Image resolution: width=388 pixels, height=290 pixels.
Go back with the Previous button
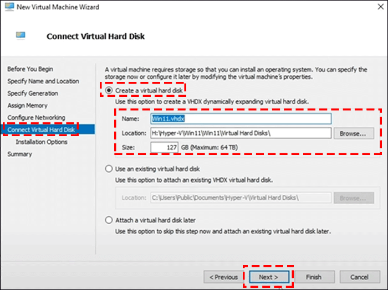tap(224, 277)
